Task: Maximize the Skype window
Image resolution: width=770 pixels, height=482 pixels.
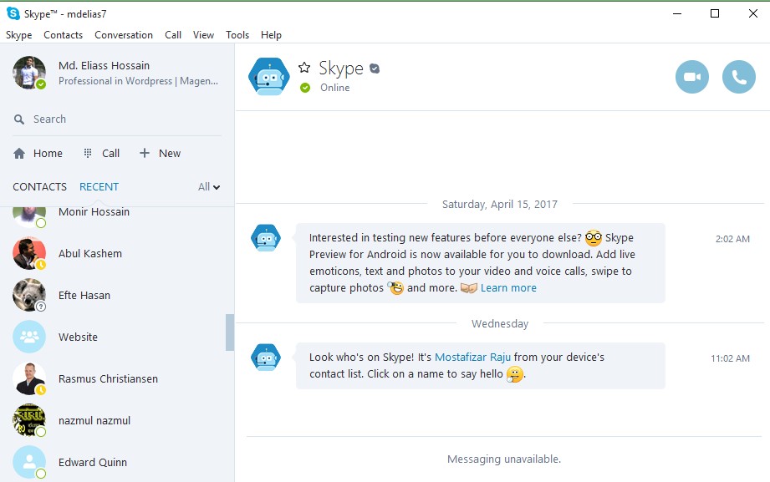Action: [x=715, y=13]
